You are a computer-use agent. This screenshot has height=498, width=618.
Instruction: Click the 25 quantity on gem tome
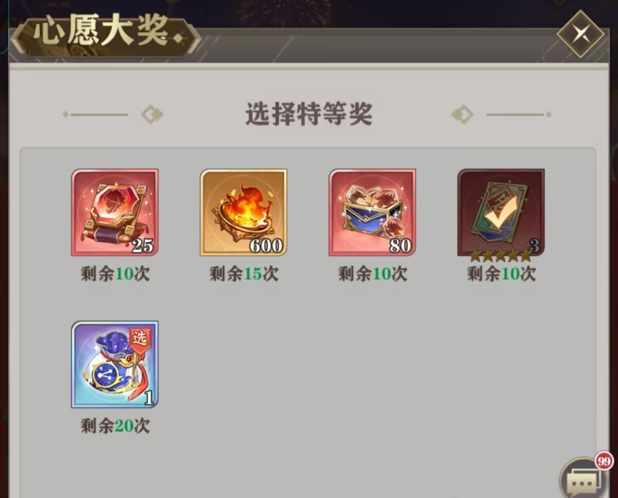click(x=143, y=246)
